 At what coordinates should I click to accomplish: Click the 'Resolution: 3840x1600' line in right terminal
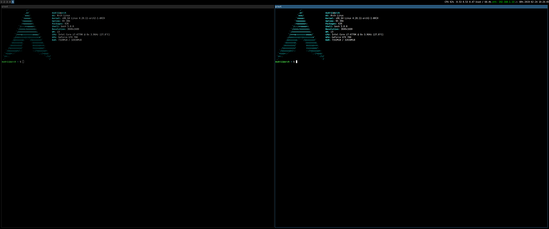339,29
